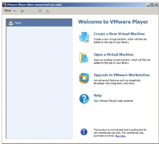Click the Open a Virtual Machine folder icon

click(84, 58)
